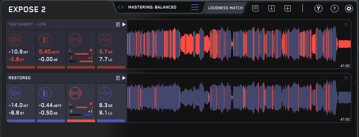Click the stereo phase icon in Restored track
Screen dimensions: 359x137
75,93
